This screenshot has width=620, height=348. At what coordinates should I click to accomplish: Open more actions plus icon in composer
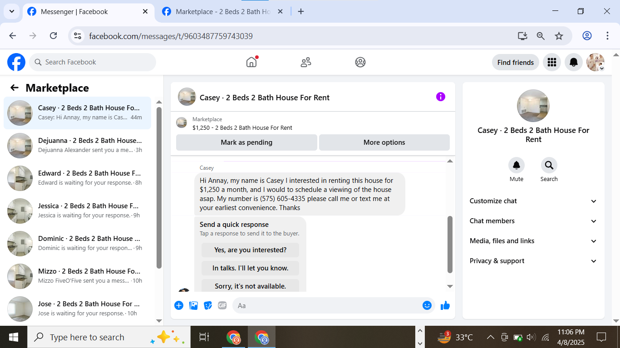(x=179, y=305)
